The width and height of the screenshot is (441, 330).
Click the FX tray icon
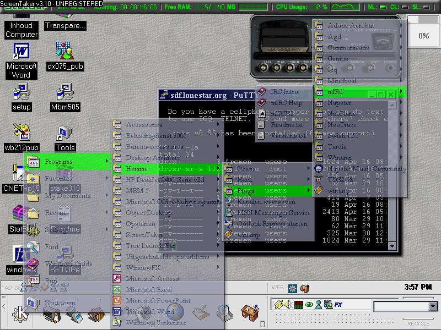click(x=338, y=305)
